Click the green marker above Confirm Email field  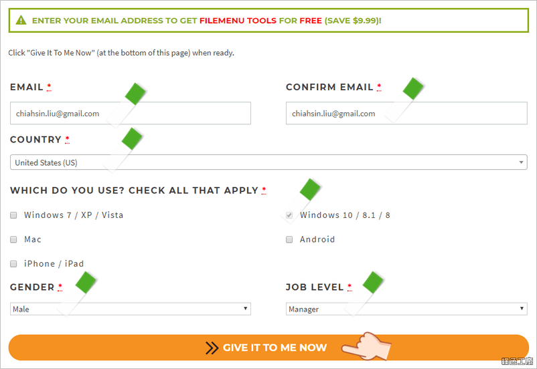tap(413, 89)
